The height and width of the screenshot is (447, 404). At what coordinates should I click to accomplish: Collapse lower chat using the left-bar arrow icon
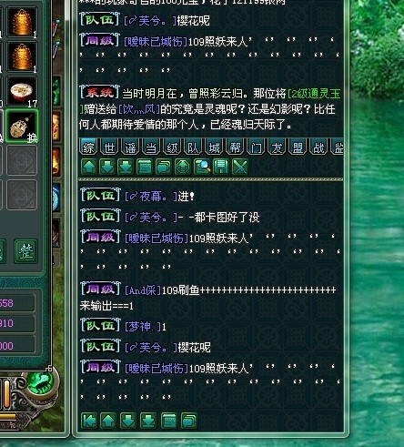(x=89, y=421)
